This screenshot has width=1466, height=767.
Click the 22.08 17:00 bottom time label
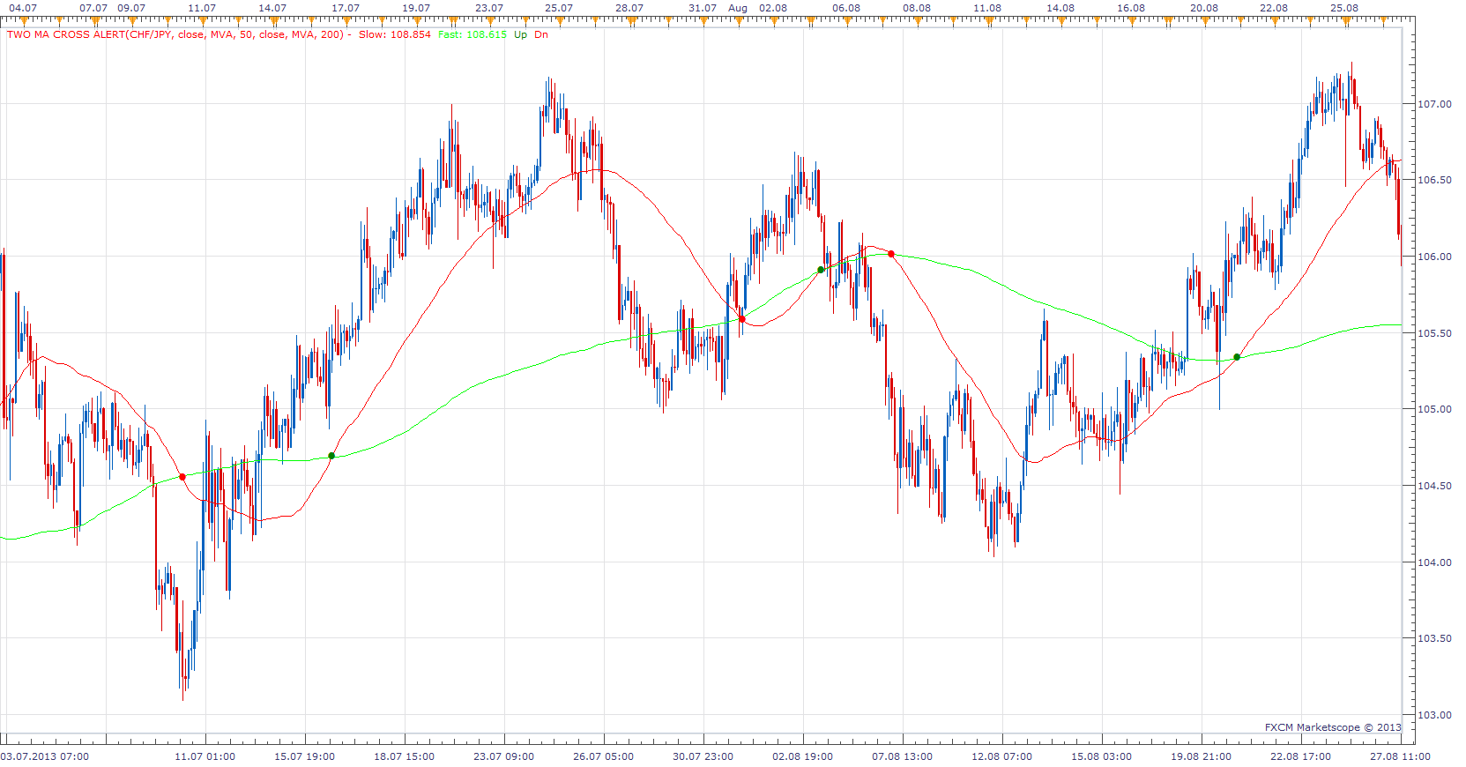[x=1301, y=756]
